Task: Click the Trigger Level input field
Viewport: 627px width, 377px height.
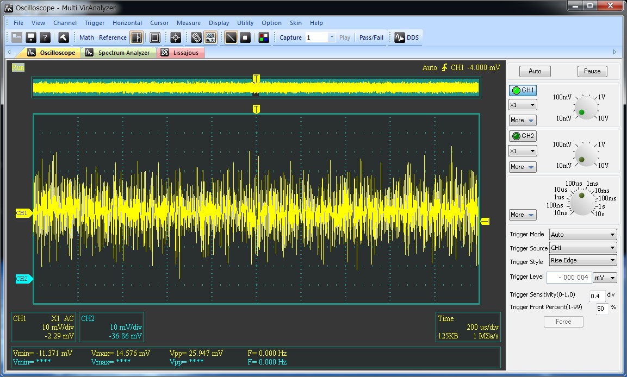Action: click(568, 278)
